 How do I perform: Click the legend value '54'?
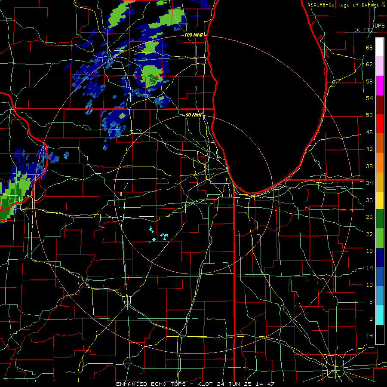click(x=369, y=98)
